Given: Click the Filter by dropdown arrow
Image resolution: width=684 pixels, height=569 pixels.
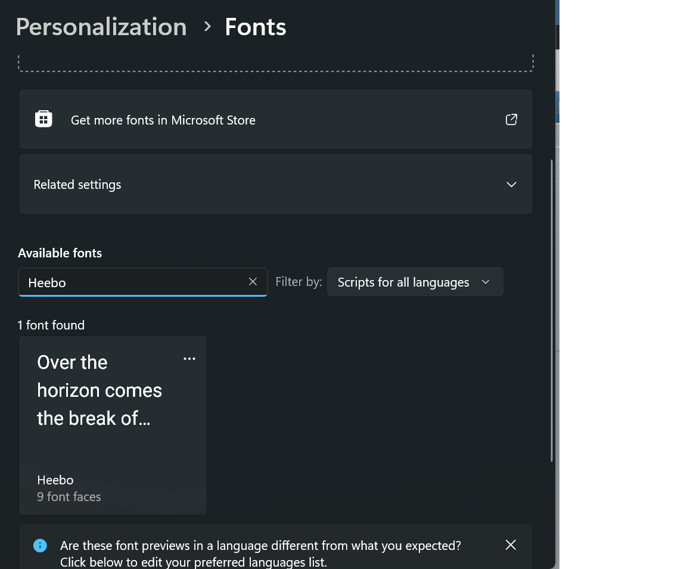Looking at the screenshot, I should coord(486,282).
